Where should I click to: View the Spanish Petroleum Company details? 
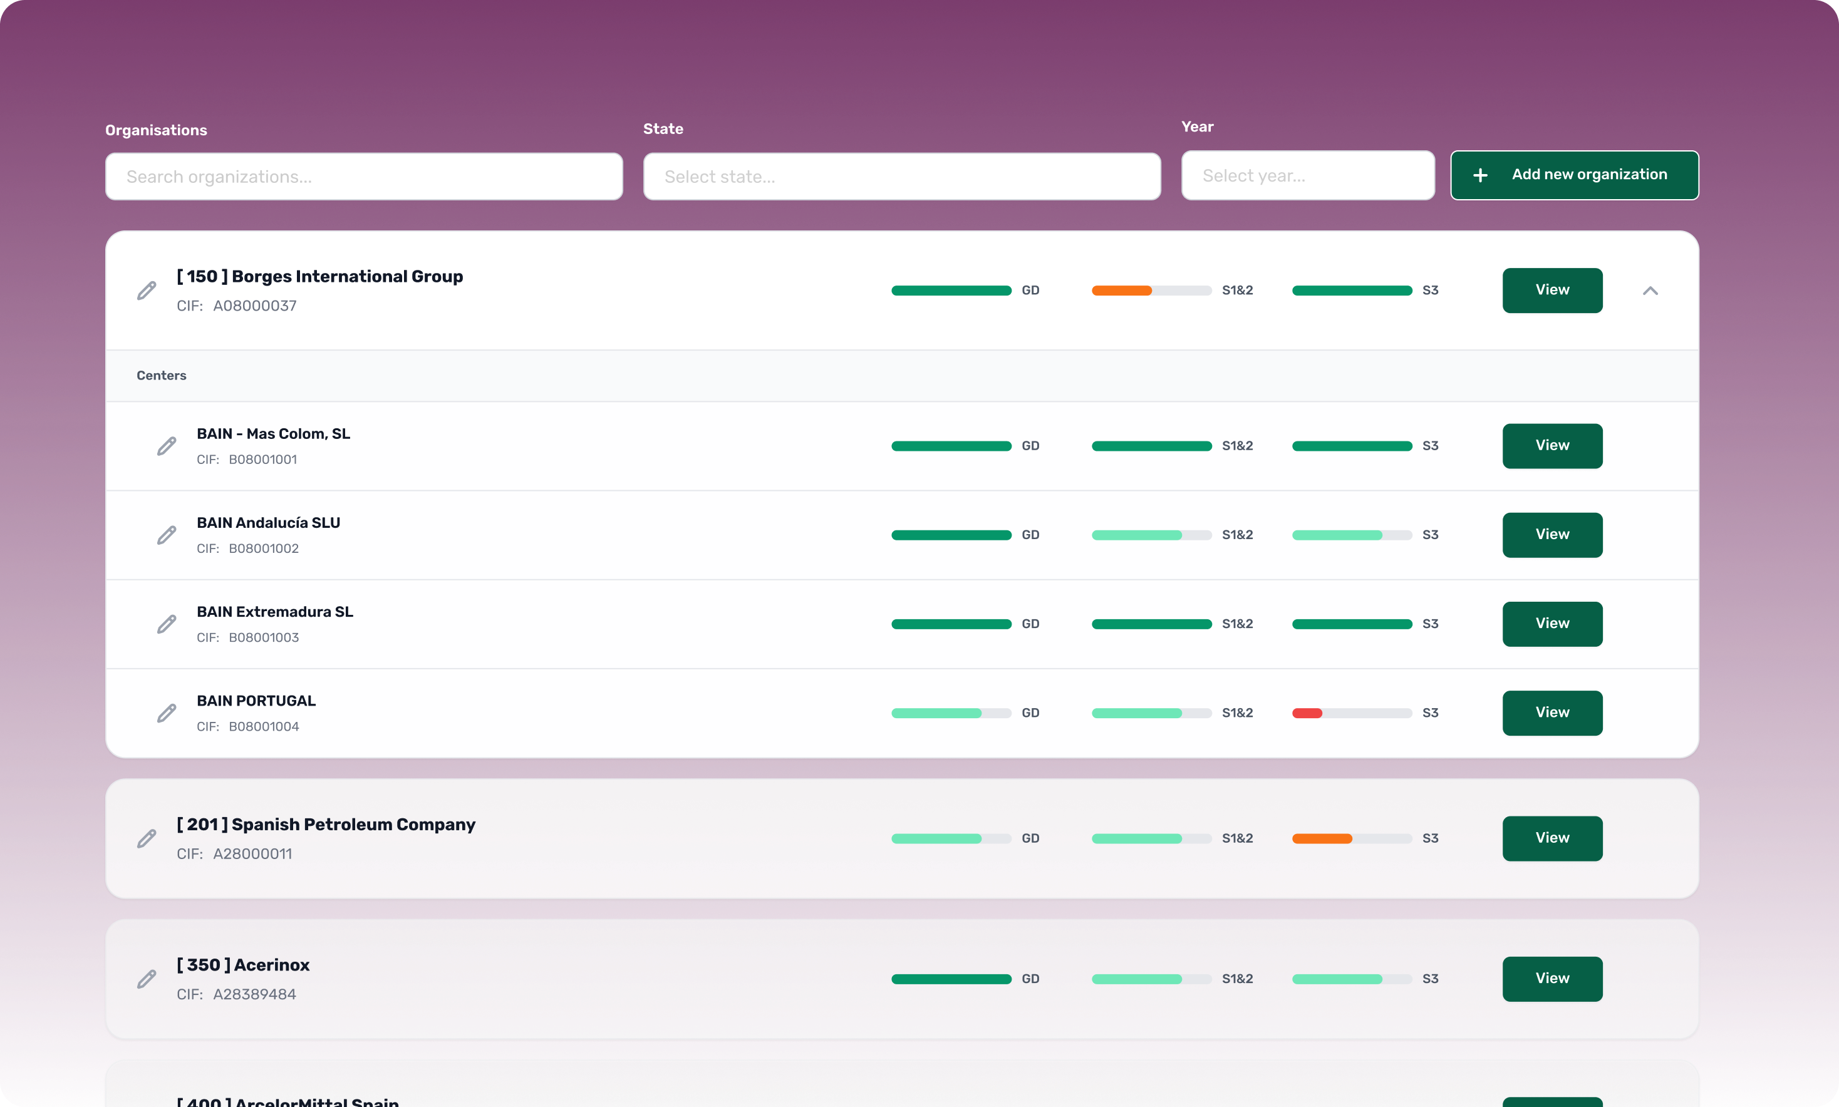(x=1551, y=838)
